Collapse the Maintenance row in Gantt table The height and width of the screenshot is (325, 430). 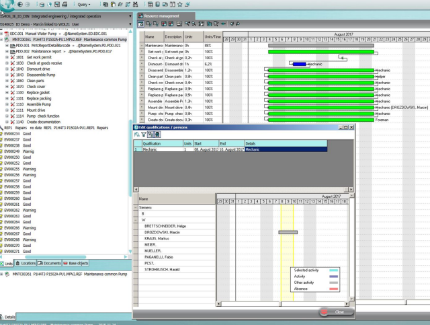[x=142, y=45]
